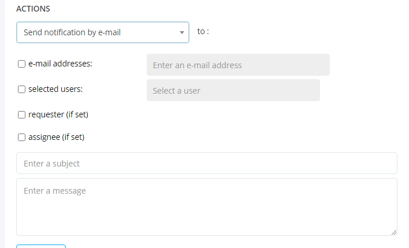Select the "requester (if set)" label
This screenshot has height=248, width=409.
58,115
